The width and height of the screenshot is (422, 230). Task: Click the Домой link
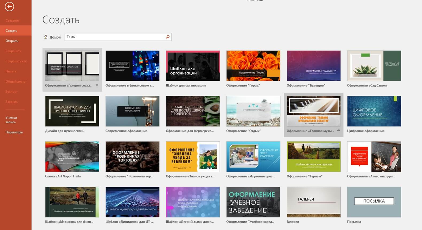pos(55,37)
